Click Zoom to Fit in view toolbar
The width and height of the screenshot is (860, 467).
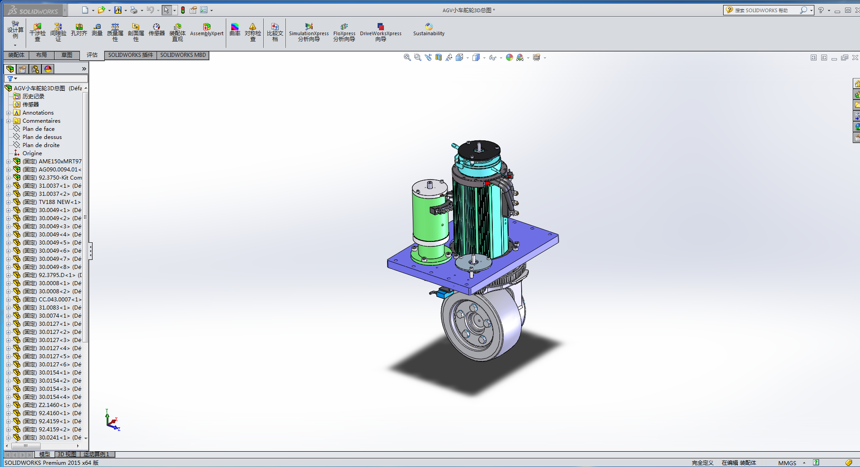[407, 57]
